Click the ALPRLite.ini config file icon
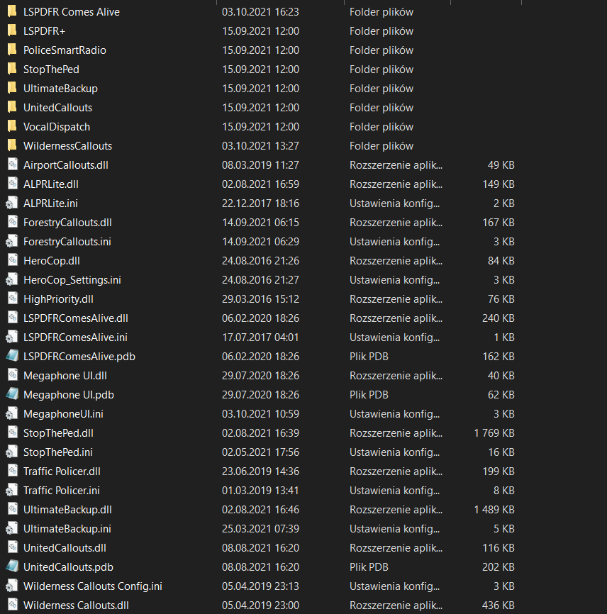This screenshot has width=607, height=614. pos(12,203)
